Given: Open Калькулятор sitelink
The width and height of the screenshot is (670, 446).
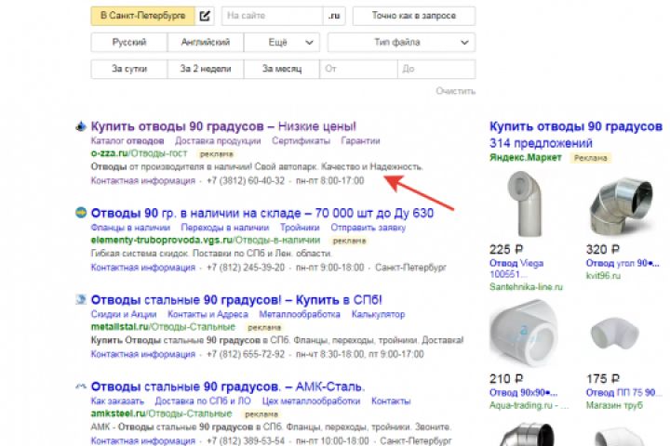Looking at the screenshot, I should 378,314.
